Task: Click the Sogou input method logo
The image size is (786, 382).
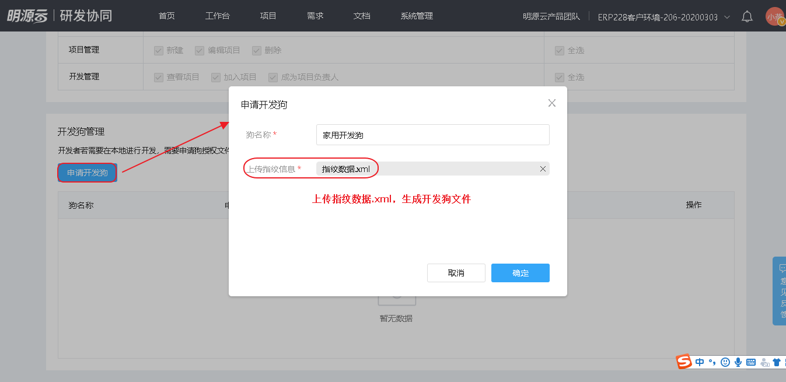Action: pos(684,362)
